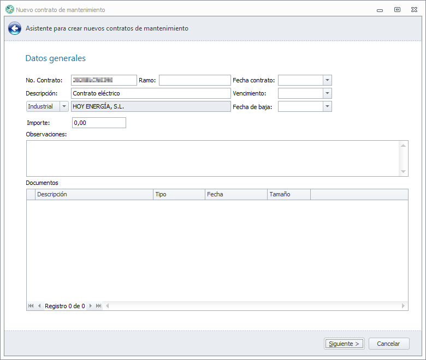The image size is (426, 360).
Task: Click right arrow of documents horizontal scrollbar
Action: pos(403,306)
